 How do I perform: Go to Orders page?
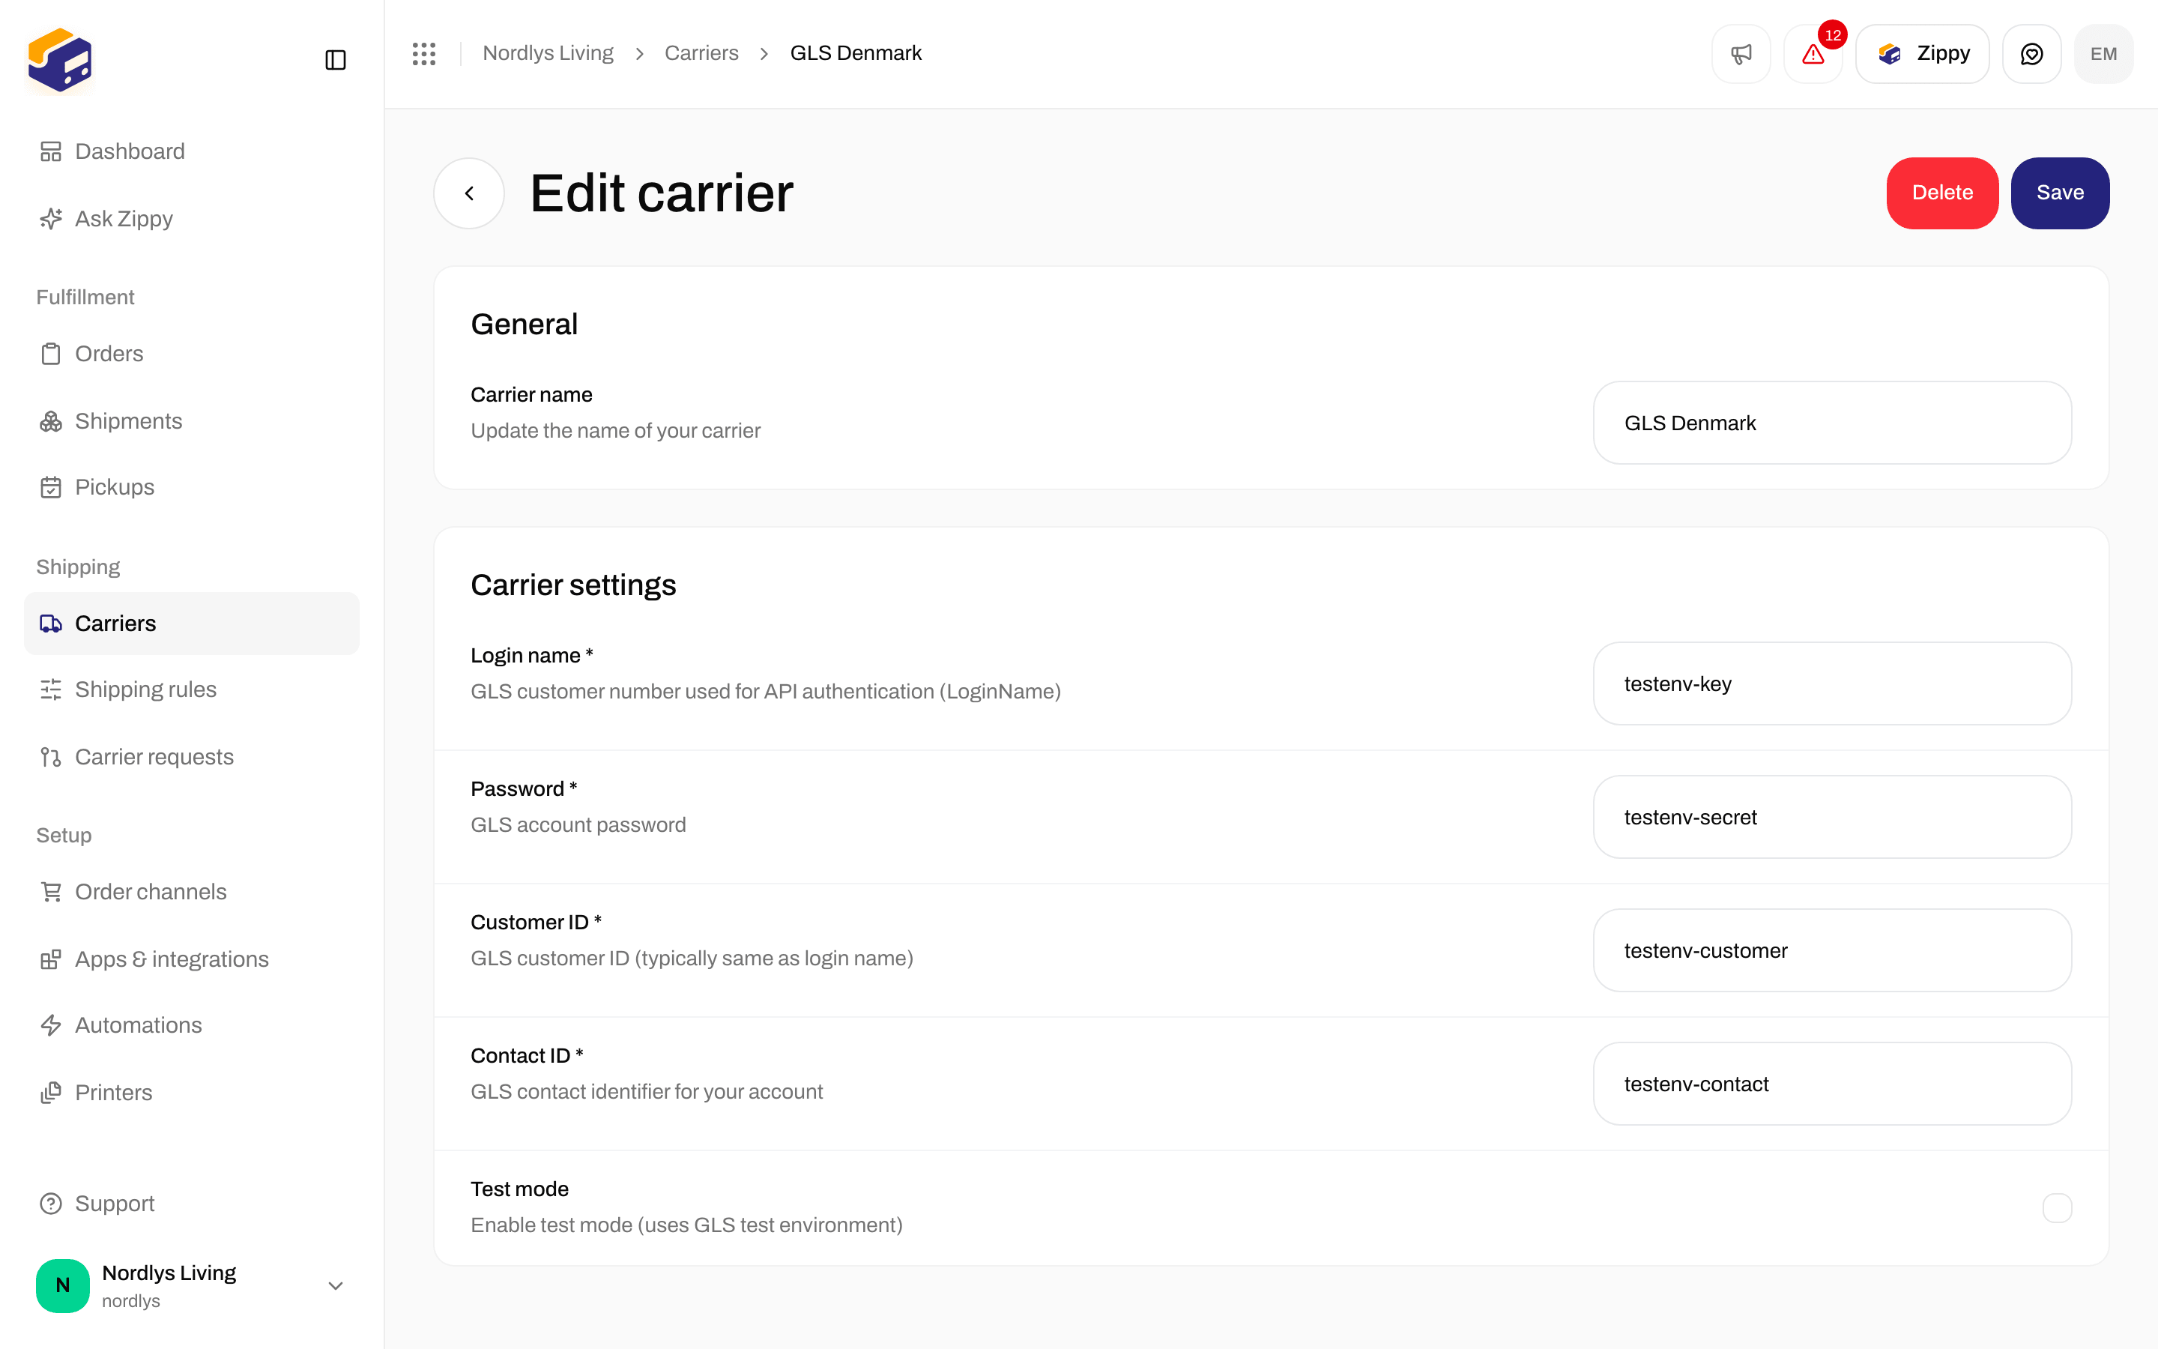point(192,353)
